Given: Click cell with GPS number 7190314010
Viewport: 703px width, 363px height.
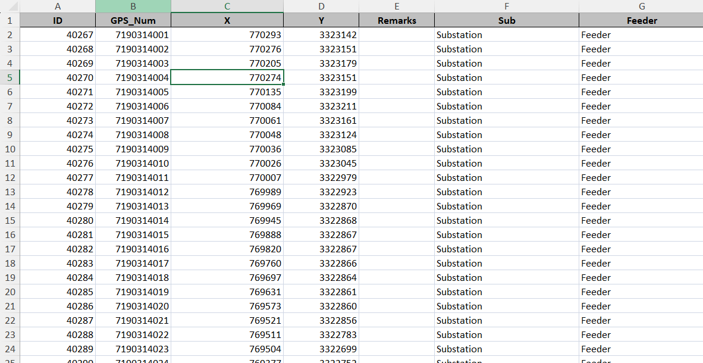Looking at the screenshot, I should 133,163.
